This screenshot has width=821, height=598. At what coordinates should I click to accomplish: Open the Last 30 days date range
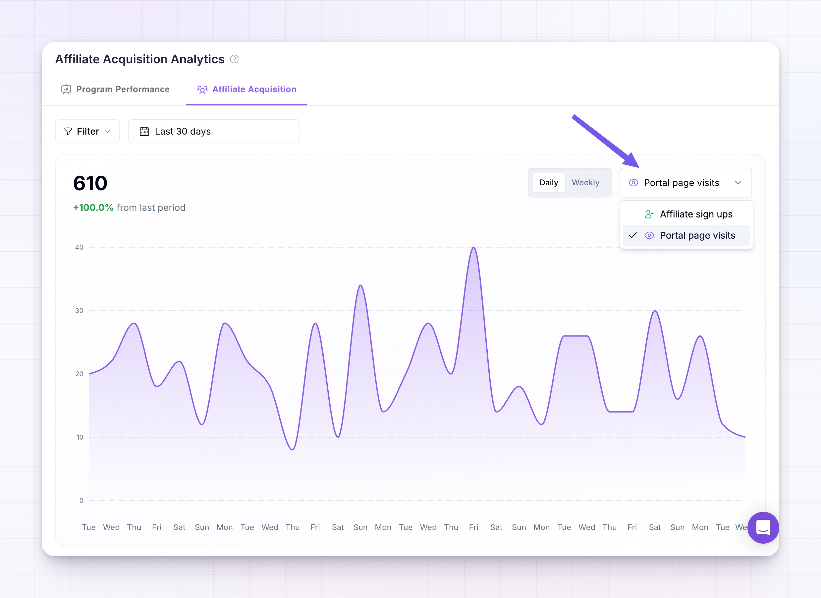click(x=214, y=132)
